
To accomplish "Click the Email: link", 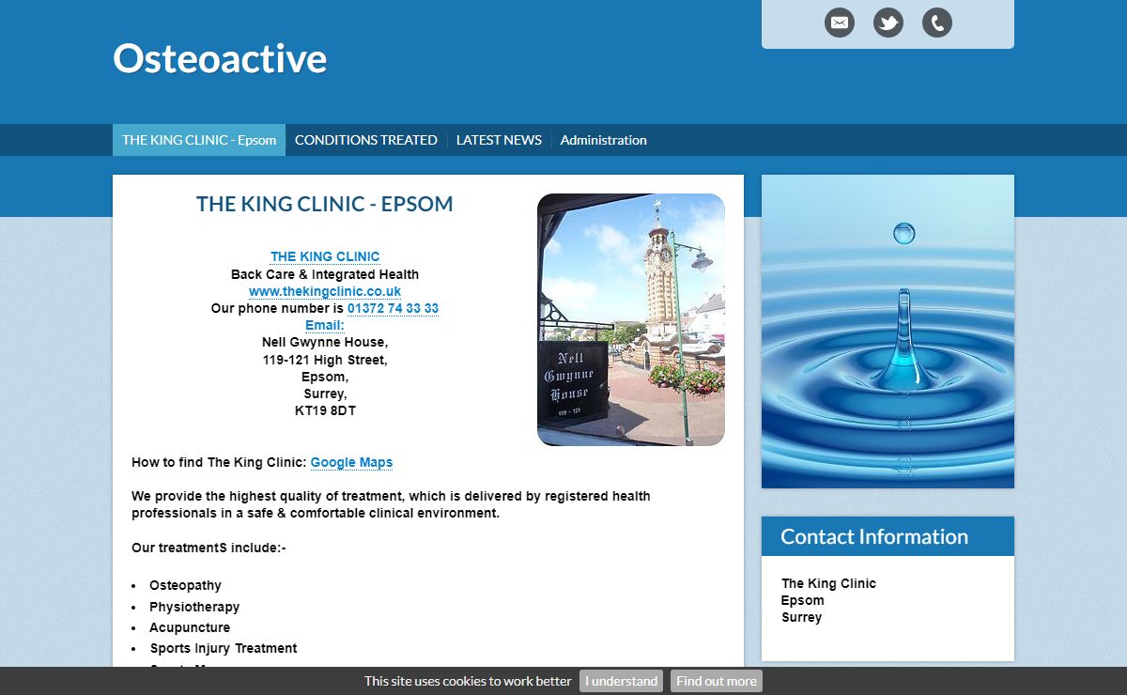I will coord(325,326).
